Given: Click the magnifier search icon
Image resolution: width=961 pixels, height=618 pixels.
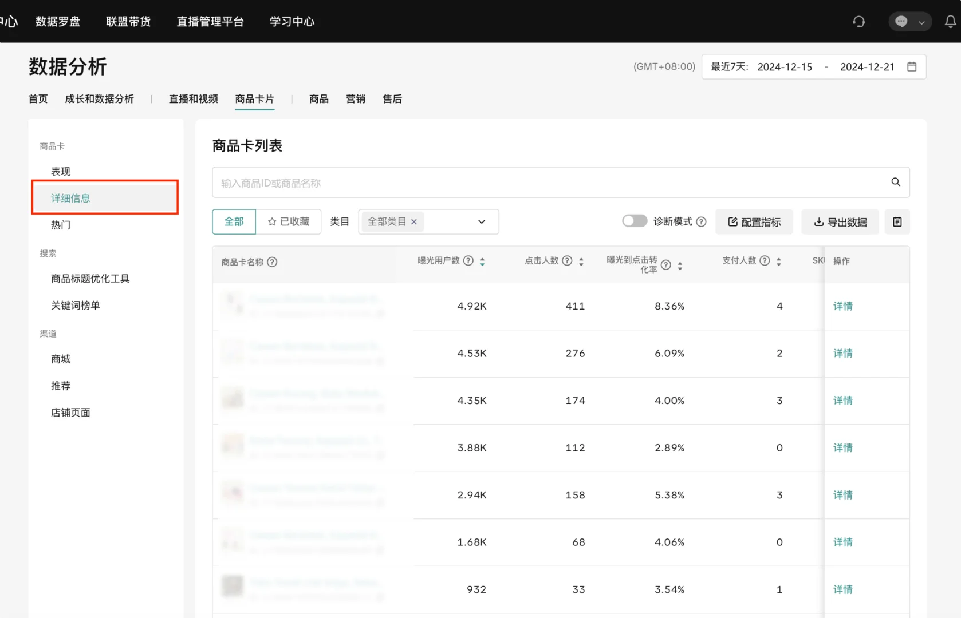Looking at the screenshot, I should pyautogui.click(x=895, y=182).
